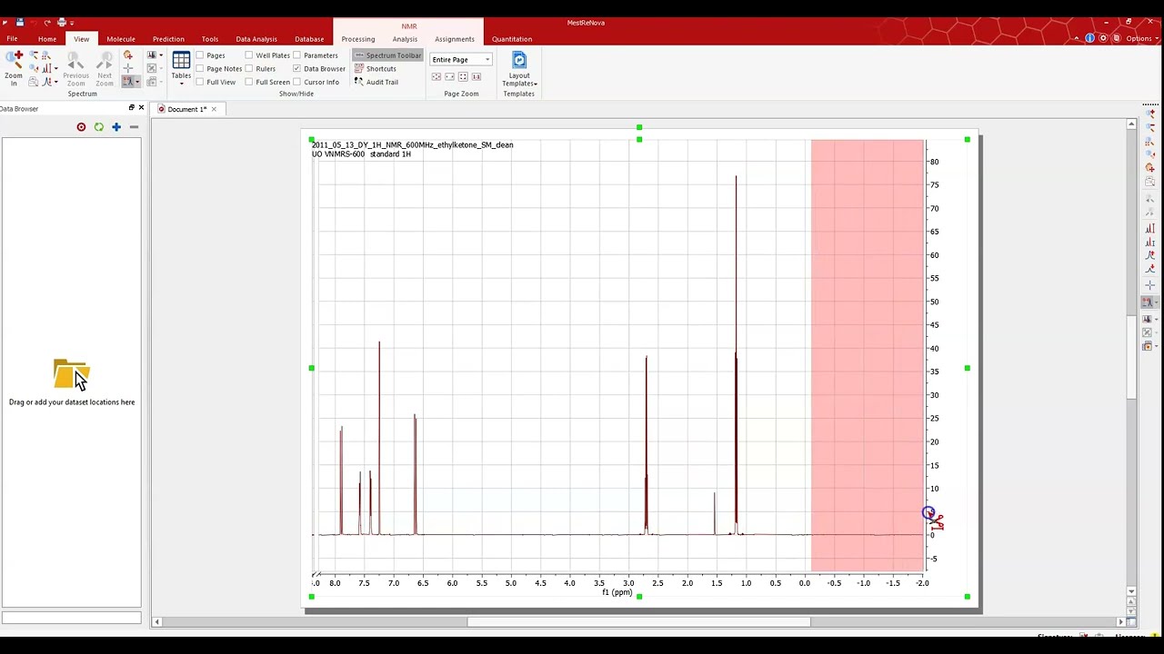1164x654 pixels.
Task: Expand the Cut tool dropdown arrow in the ribbon
Action: (137, 81)
